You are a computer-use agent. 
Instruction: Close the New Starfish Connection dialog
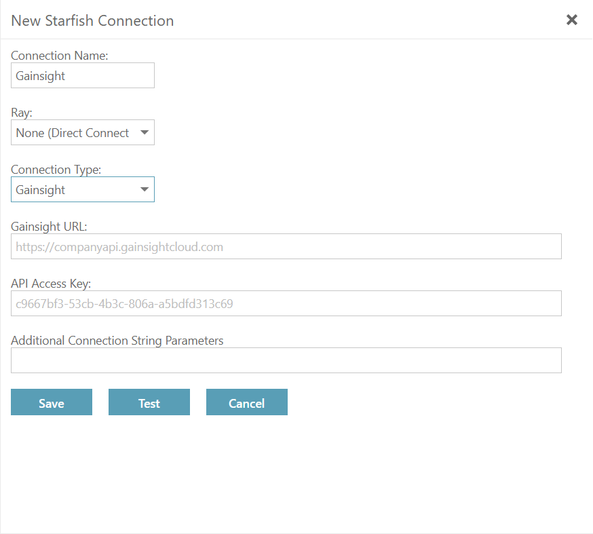[571, 20]
